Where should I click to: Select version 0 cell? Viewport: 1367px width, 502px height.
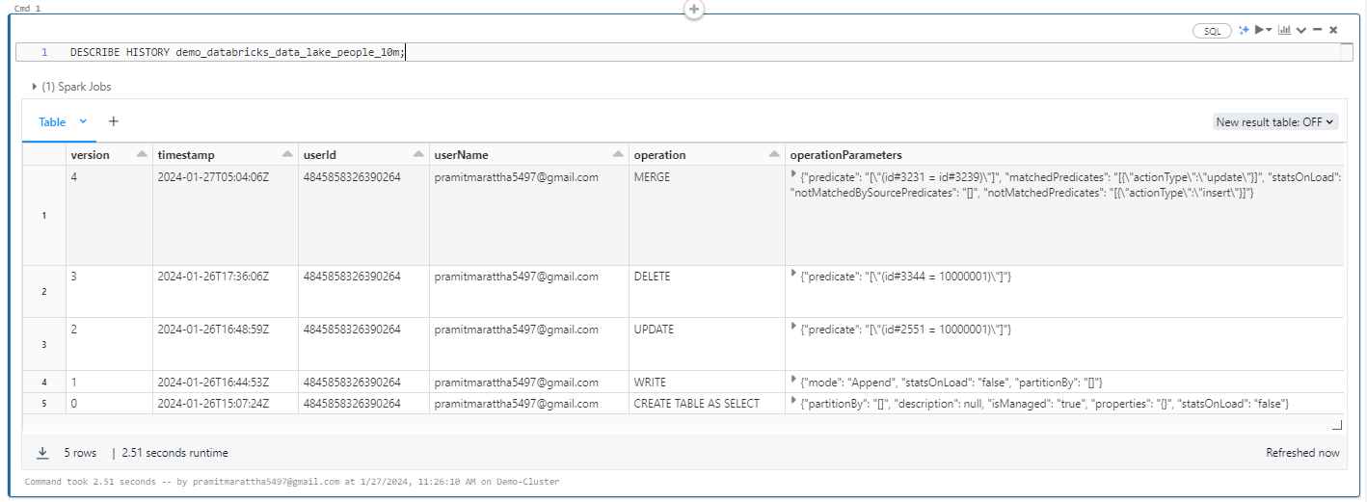109,403
